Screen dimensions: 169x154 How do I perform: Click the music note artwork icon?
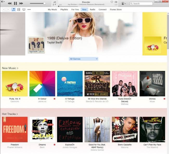pyautogui.click(x=54, y=3)
